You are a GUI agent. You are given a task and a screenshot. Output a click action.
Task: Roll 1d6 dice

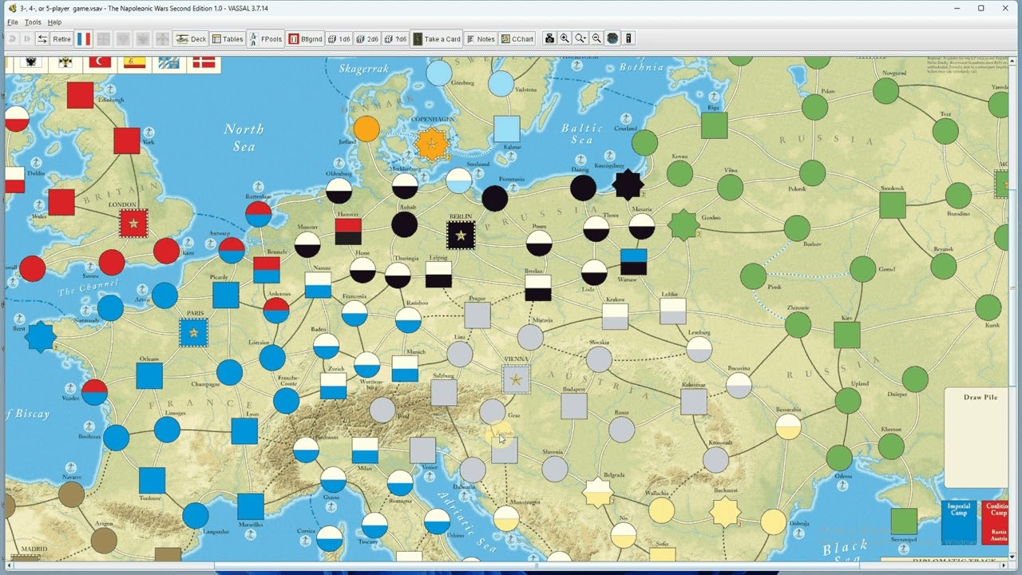coord(339,38)
